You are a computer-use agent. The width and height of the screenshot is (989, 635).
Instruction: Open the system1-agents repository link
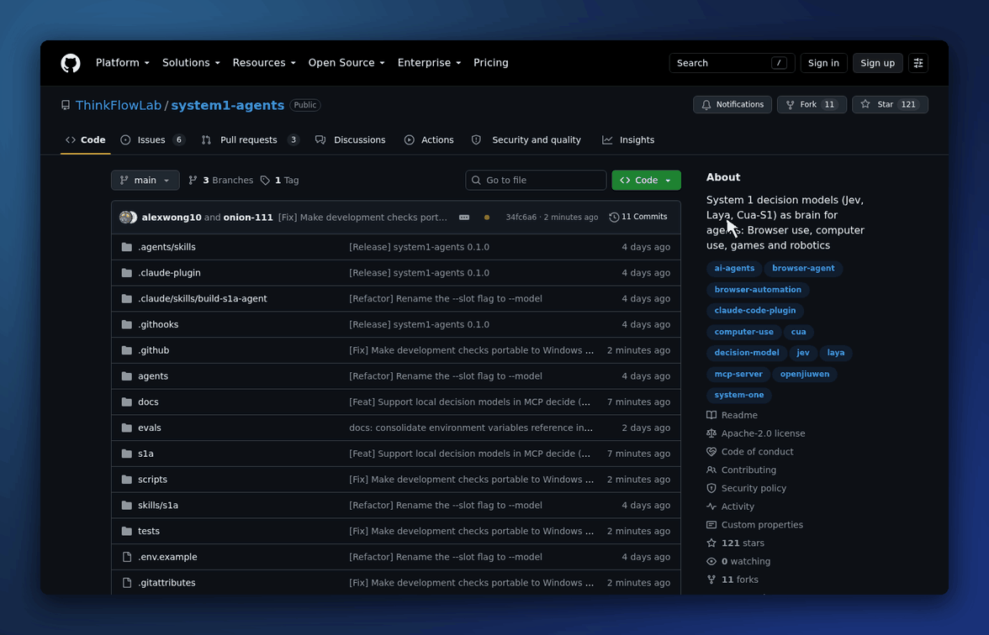[228, 105]
